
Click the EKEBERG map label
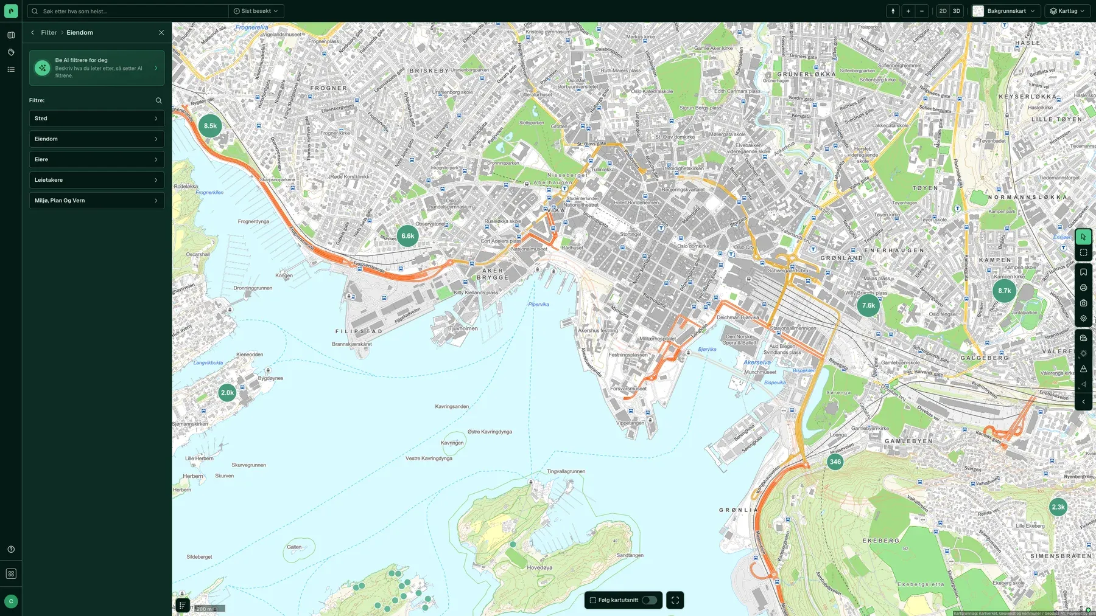tap(881, 541)
